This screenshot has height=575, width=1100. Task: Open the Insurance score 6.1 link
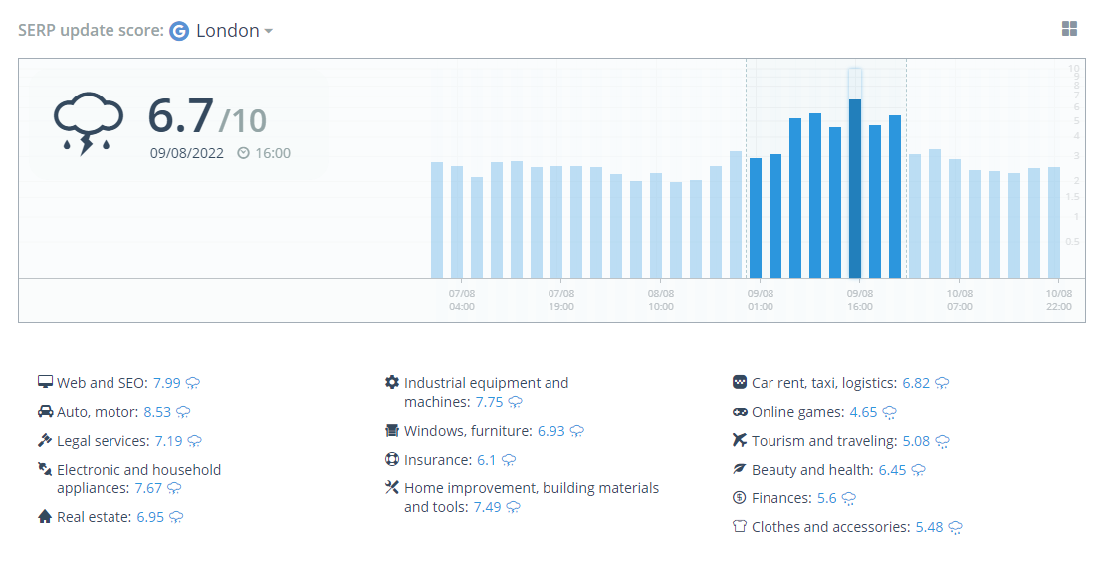[x=486, y=460]
